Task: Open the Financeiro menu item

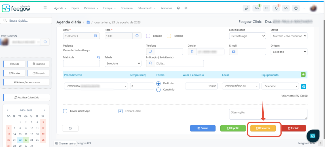Action: tap(126, 8)
